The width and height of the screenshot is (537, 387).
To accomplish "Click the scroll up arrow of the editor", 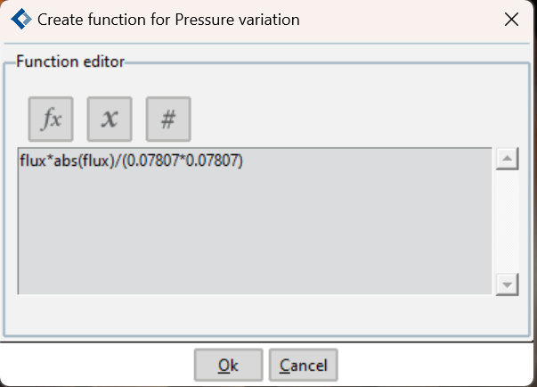I will (x=508, y=159).
